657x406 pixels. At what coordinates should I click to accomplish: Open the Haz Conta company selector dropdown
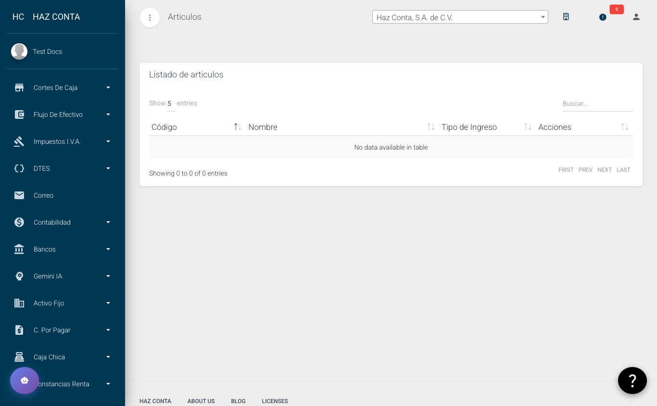tap(460, 16)
